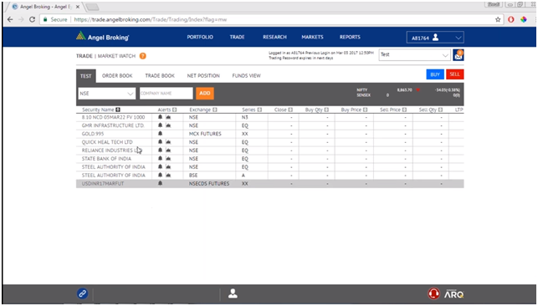Image resolution: width=538 pixels, height=306 pixels.
Task: Click the Sell Price column sort icon
Action: [404, 110]
